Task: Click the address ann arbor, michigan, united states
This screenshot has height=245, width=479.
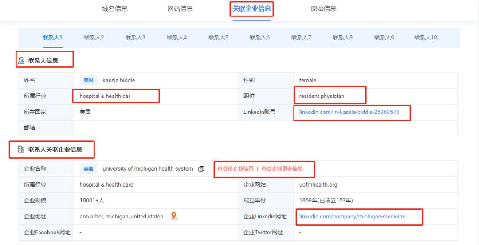Action: tap(121, 216)
